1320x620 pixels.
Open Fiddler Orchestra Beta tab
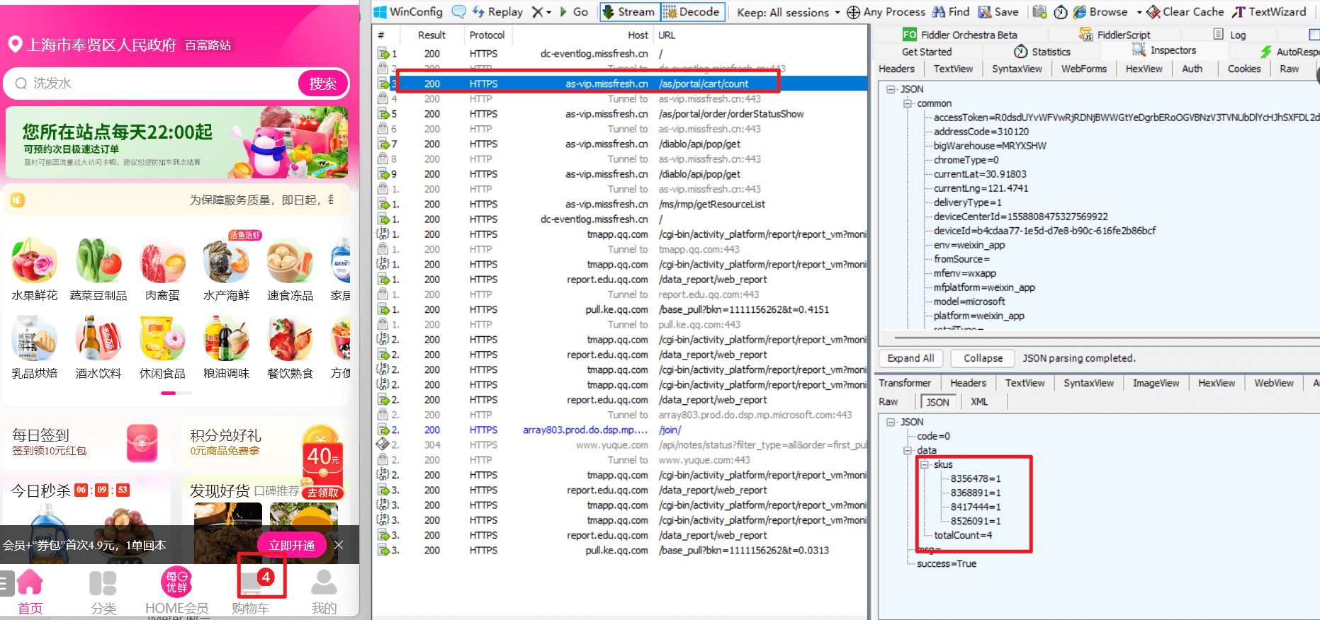pos(960,35)
